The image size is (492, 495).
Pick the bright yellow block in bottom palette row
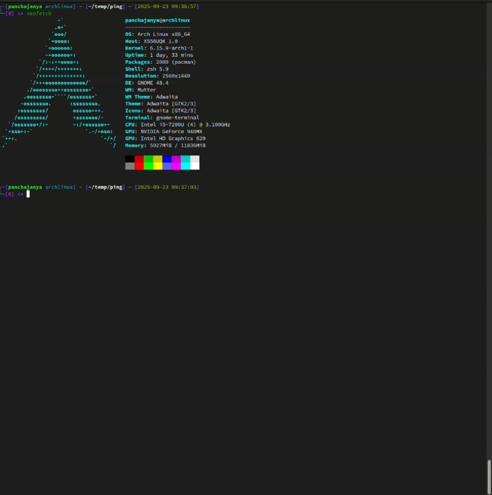pos(158,166)
